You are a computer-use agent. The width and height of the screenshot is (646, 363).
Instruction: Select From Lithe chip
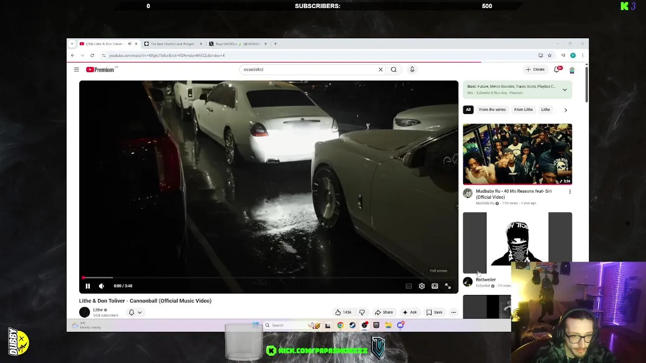pos(523,109)
